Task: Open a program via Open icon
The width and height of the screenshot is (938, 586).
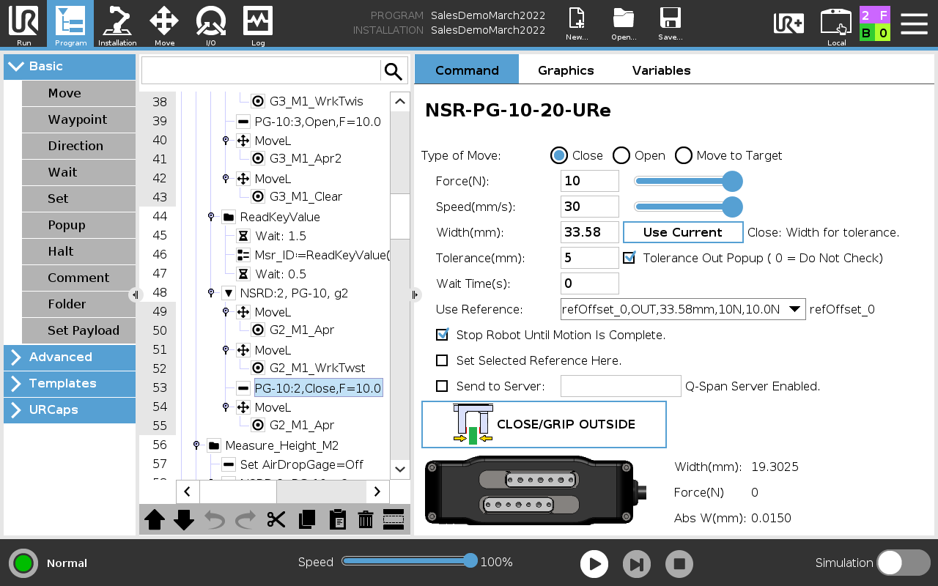Action: pos(624,23)
